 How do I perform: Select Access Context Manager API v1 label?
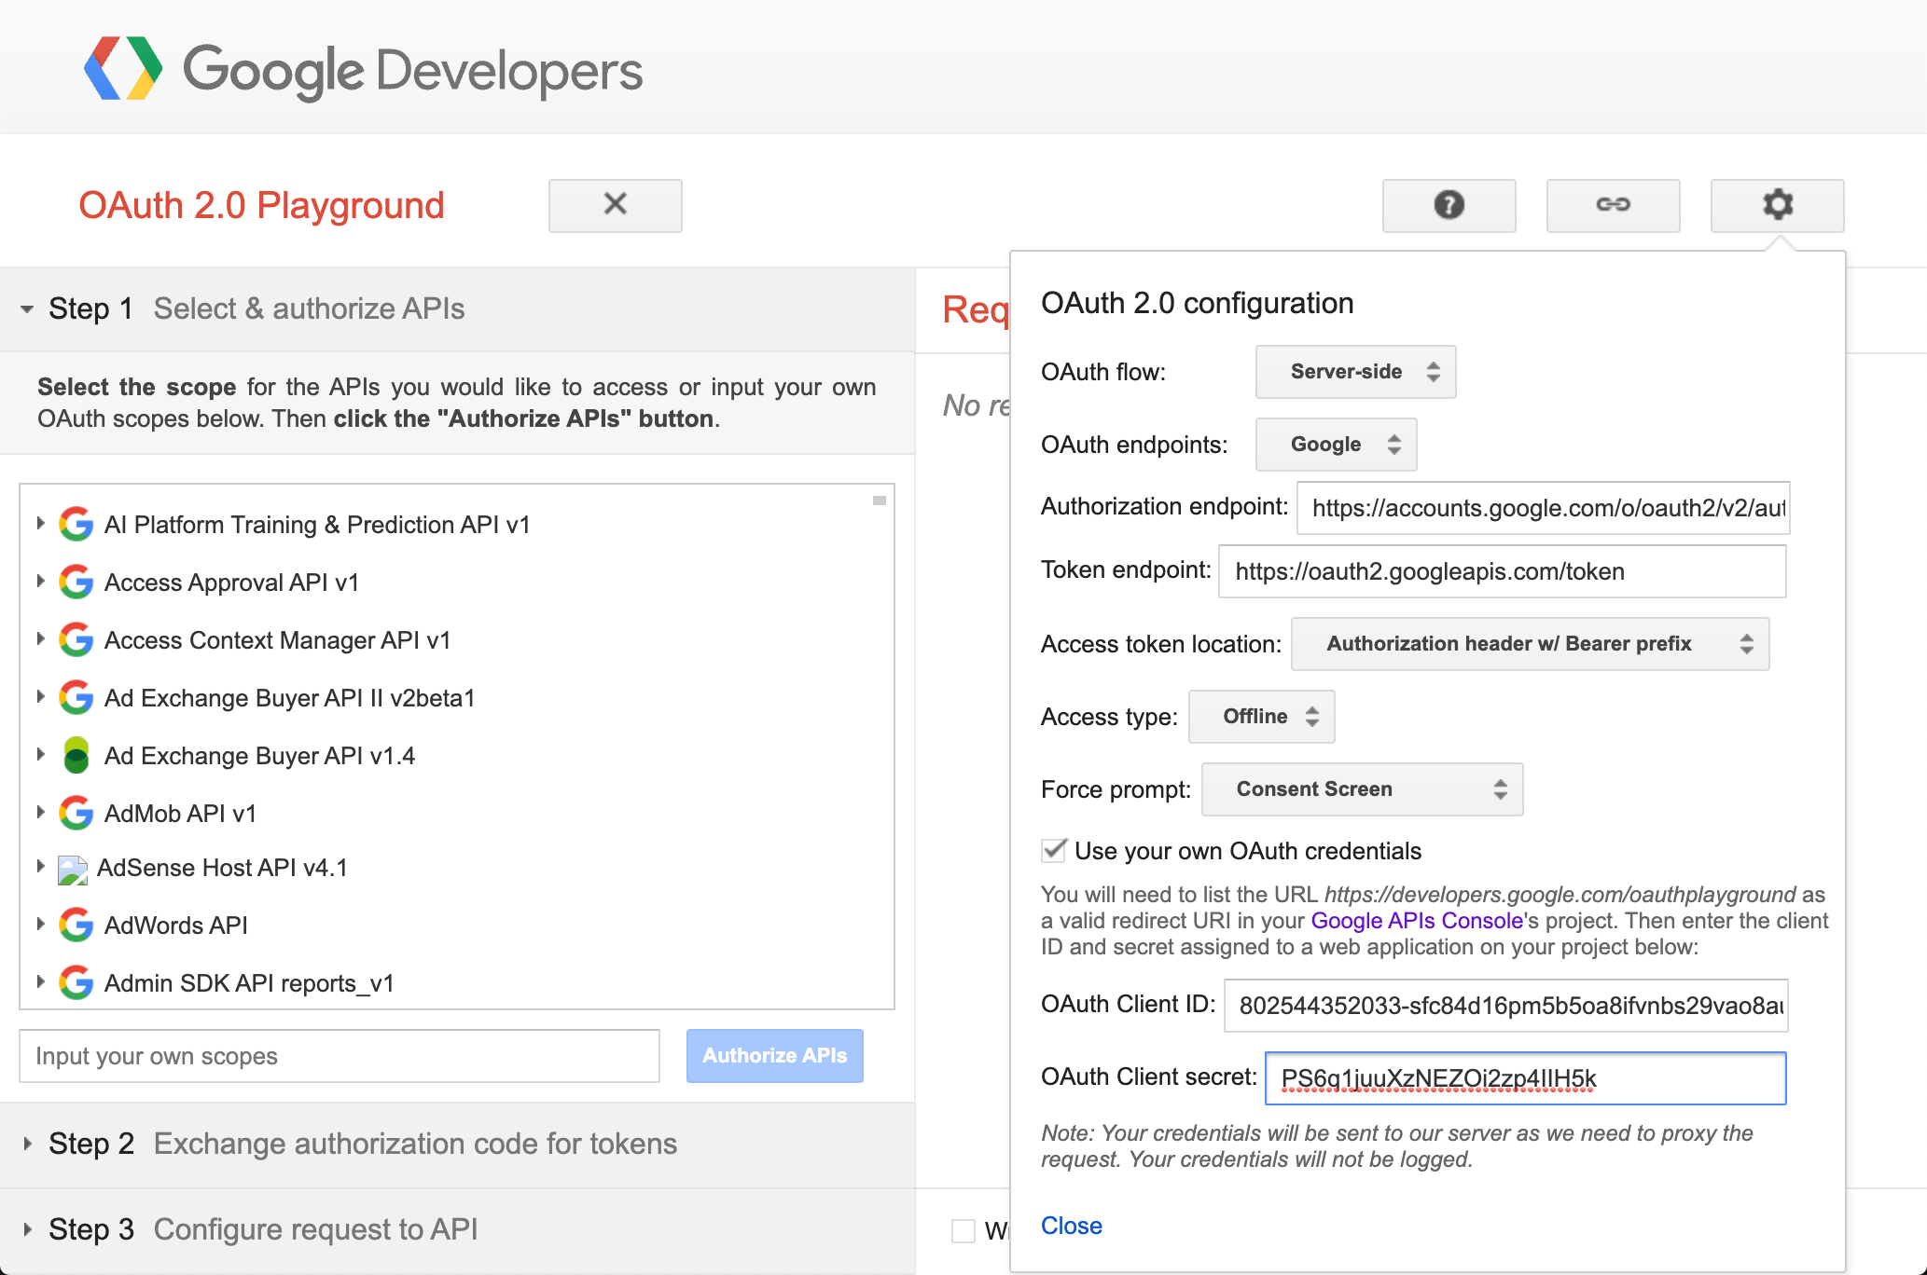277,640
